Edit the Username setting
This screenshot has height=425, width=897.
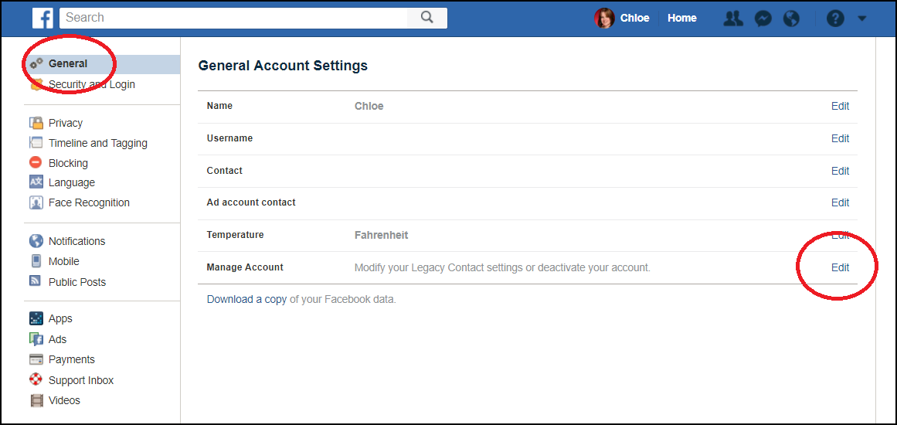click(x=840, y=139)
